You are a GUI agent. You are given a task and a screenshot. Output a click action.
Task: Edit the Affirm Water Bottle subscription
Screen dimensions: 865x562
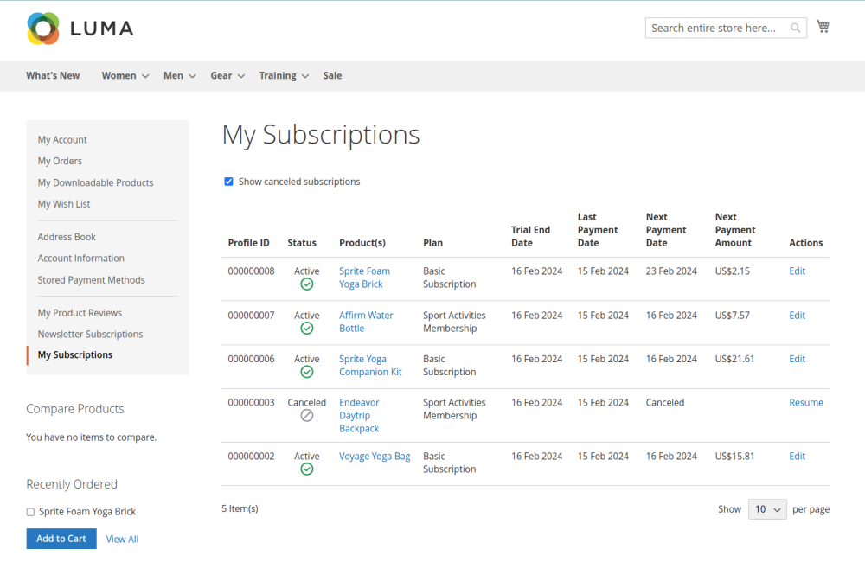798,315
